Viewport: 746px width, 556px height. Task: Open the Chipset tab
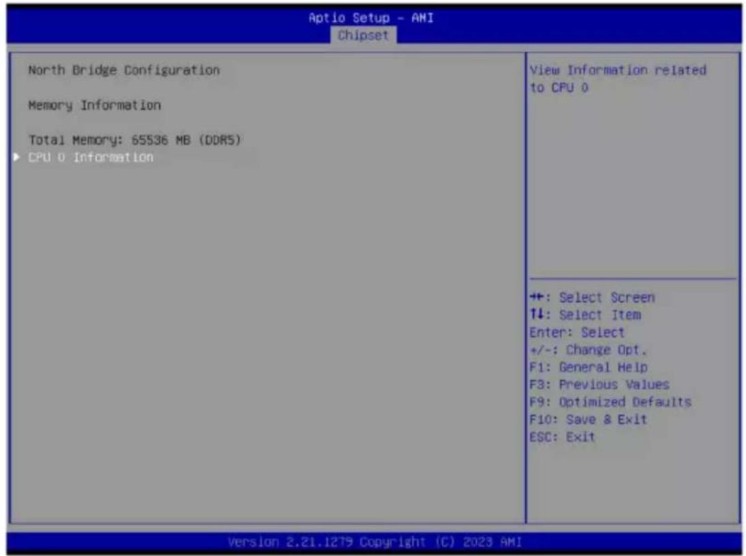[363, 35]
